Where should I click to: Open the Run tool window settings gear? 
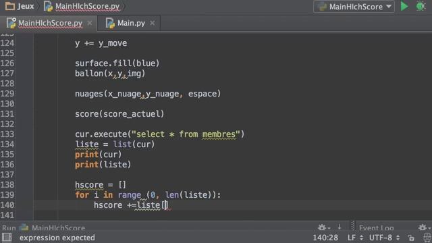323,227
